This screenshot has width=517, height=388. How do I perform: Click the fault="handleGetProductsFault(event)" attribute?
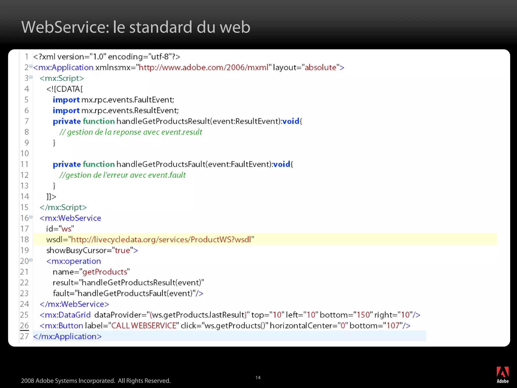(x=124, y=293)
